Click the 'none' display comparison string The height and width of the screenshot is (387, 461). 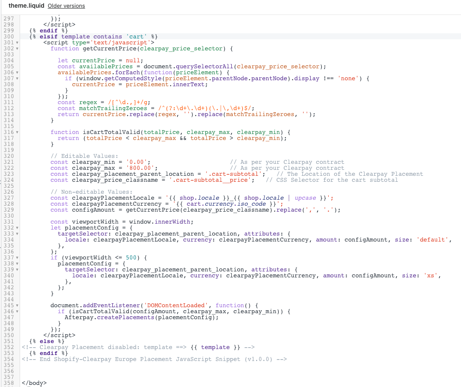click(x=348, y=78)
